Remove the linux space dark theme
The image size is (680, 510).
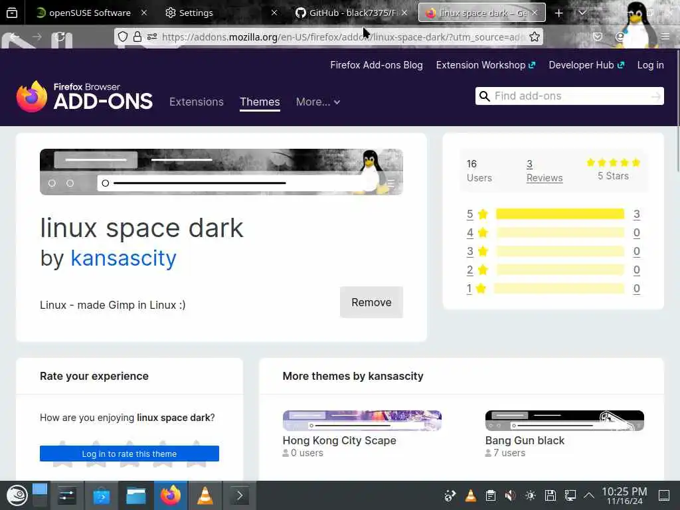tap(371, 302)
